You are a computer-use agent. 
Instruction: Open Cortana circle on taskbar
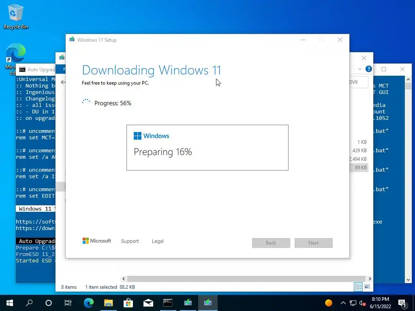pyautogui.click(x=49, y=303)
